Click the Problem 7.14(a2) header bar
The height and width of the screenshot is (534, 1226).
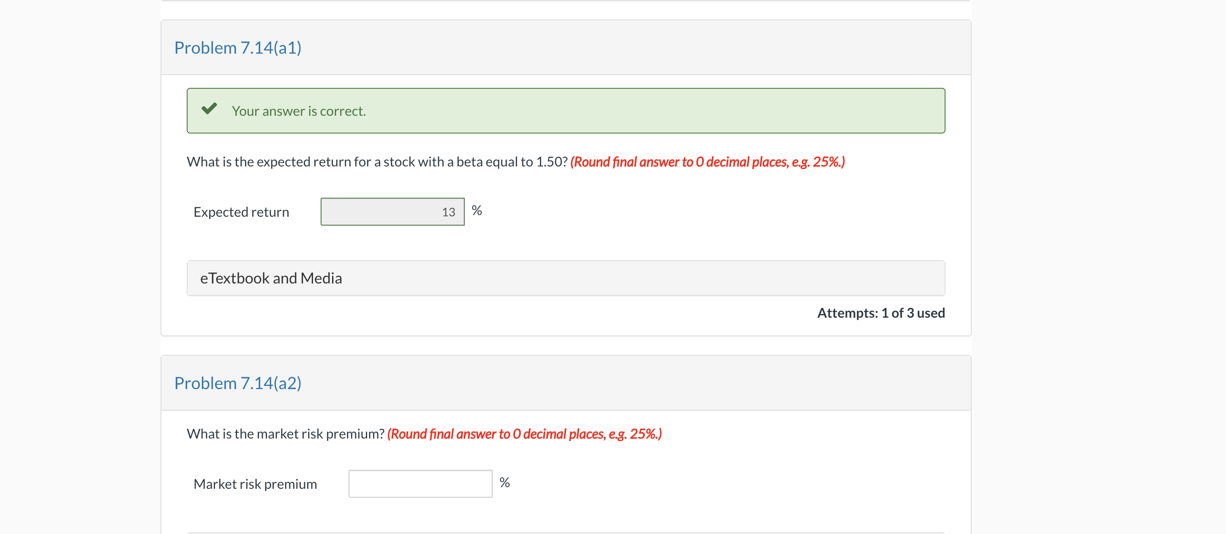[565, 383]
